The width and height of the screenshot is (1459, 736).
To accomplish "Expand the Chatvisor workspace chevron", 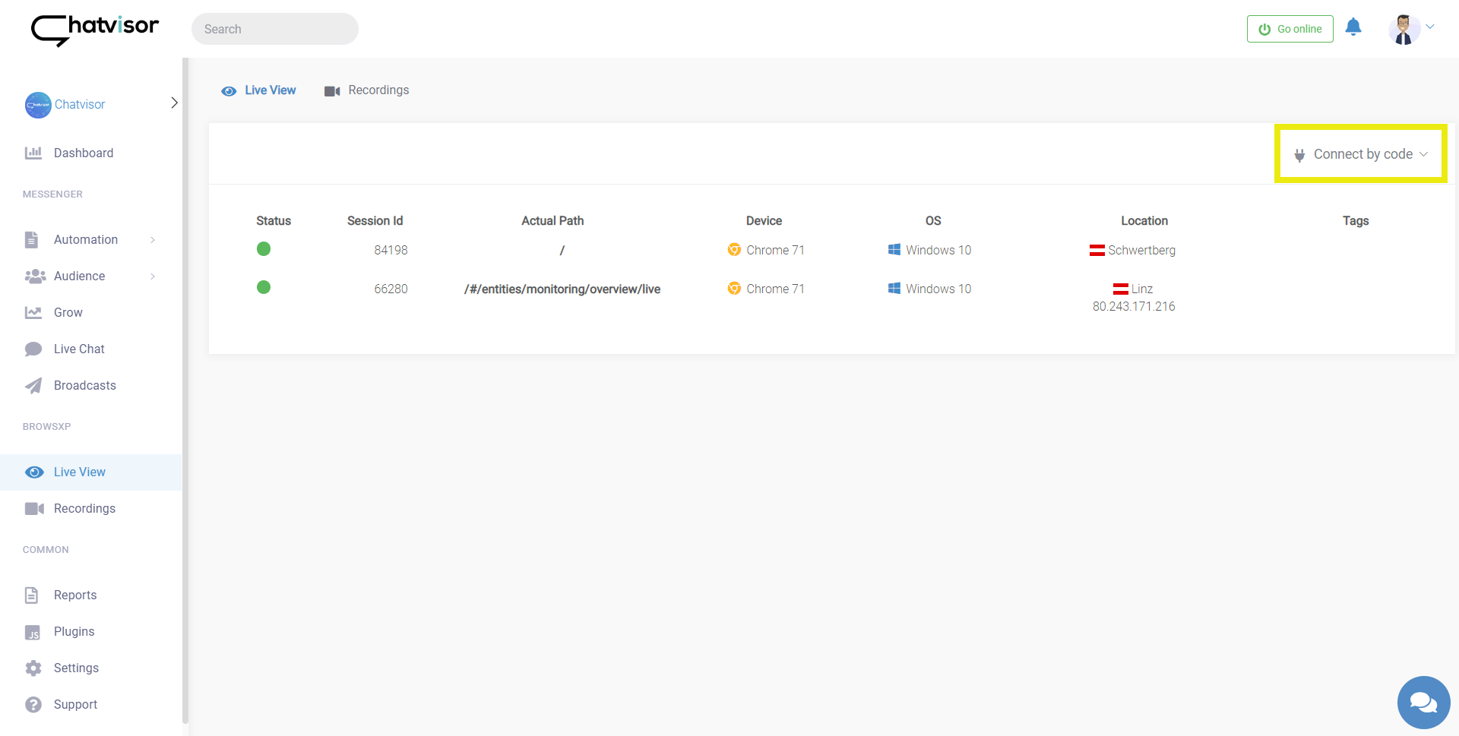I will (174, 103).
